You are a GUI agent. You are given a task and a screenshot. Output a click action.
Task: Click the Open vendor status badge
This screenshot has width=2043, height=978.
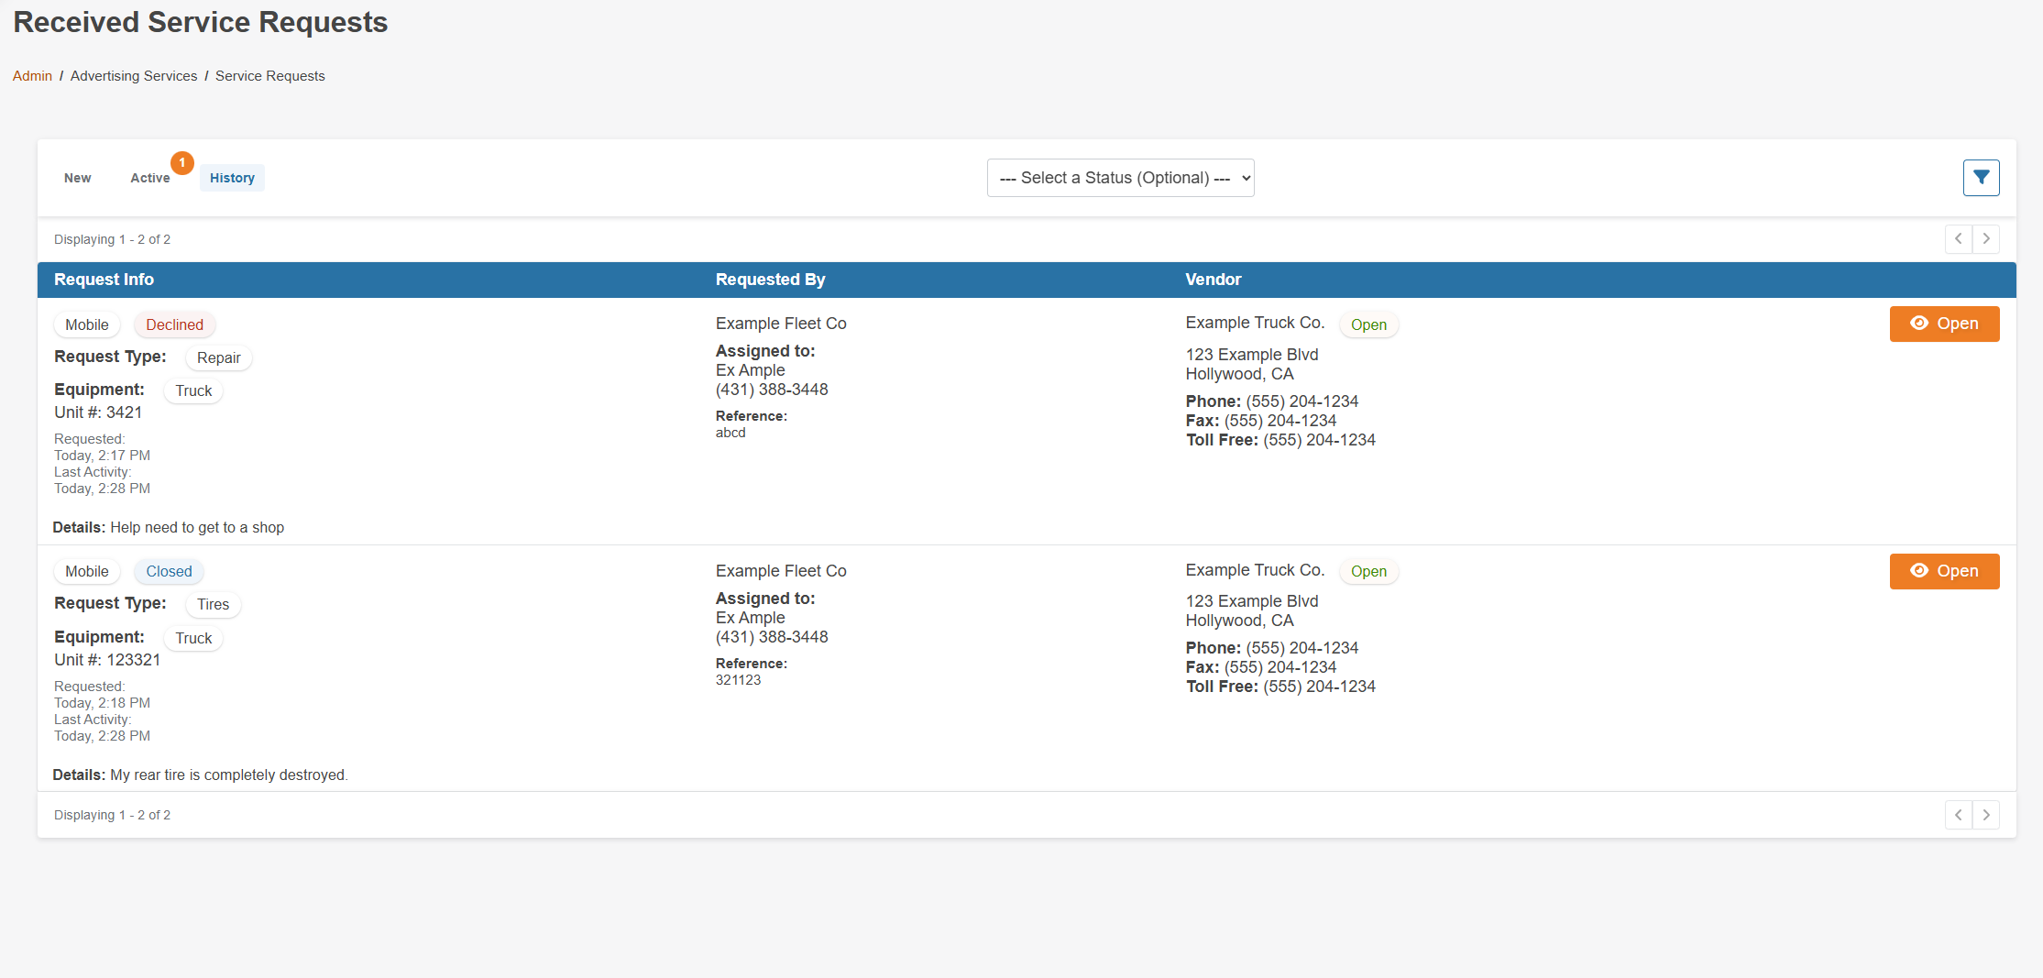coord(1368,324)
